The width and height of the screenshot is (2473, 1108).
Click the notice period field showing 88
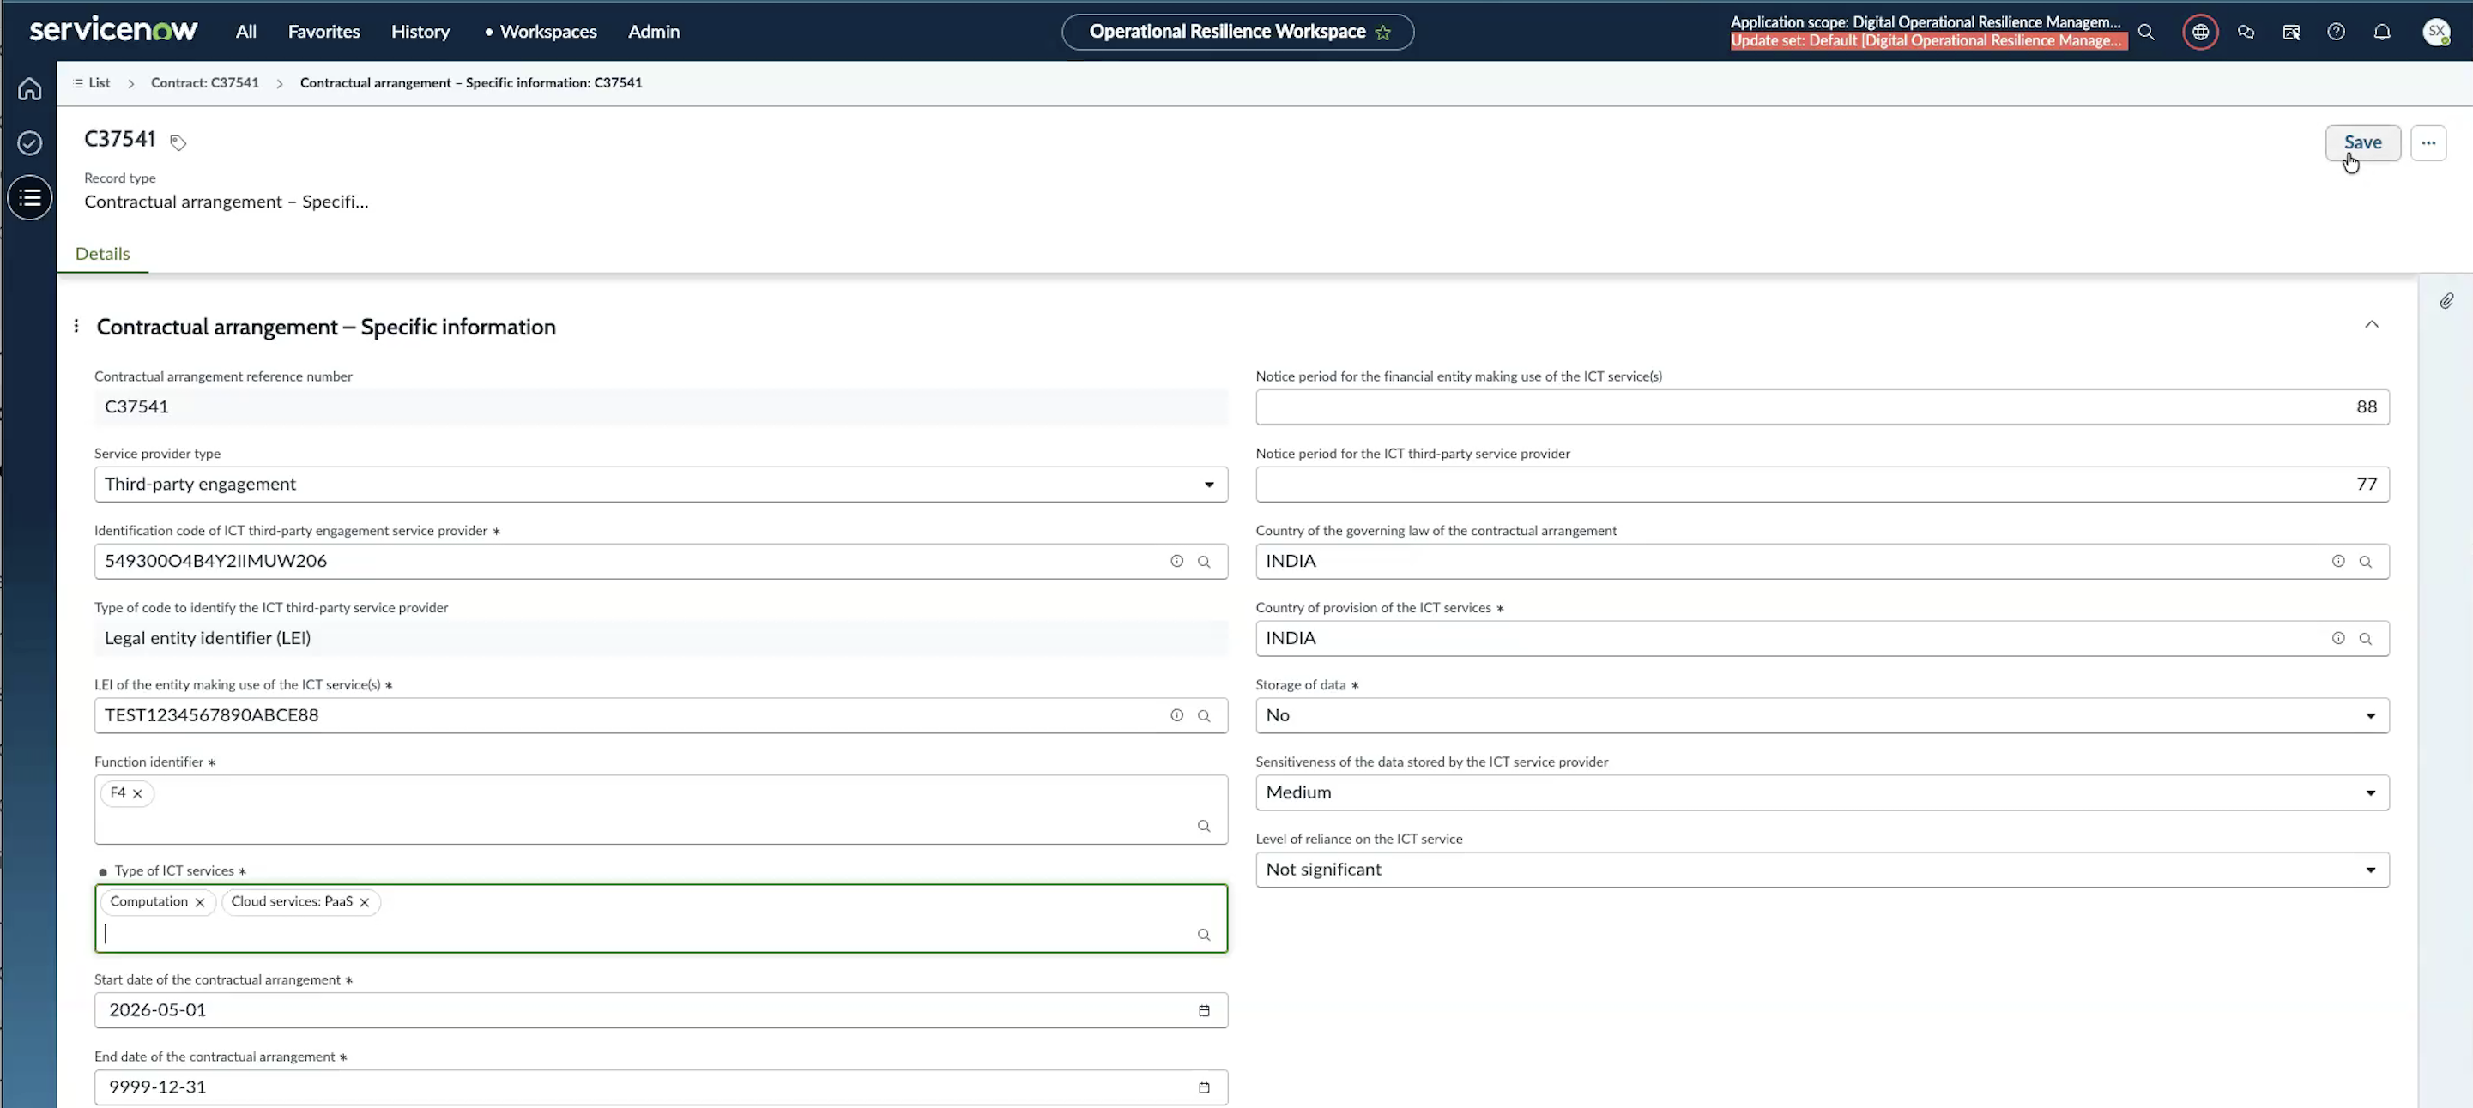pos(1822,406)
